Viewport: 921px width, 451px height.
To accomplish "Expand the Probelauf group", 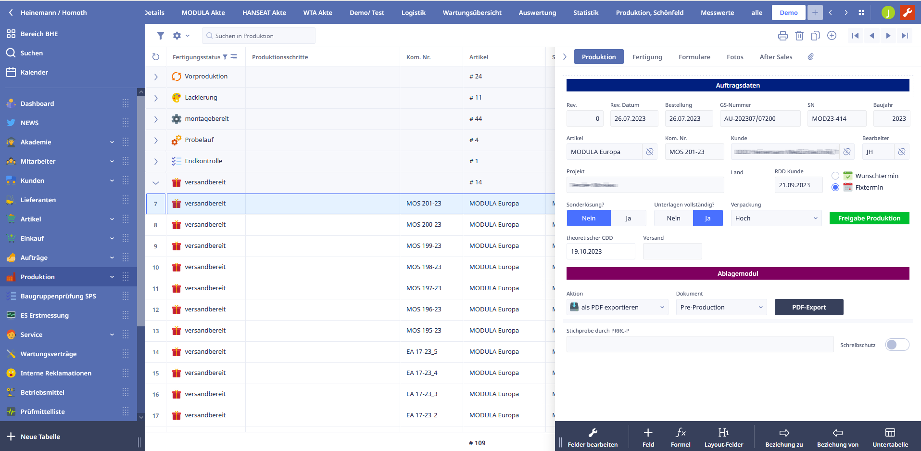I will [x=156, y=140].
